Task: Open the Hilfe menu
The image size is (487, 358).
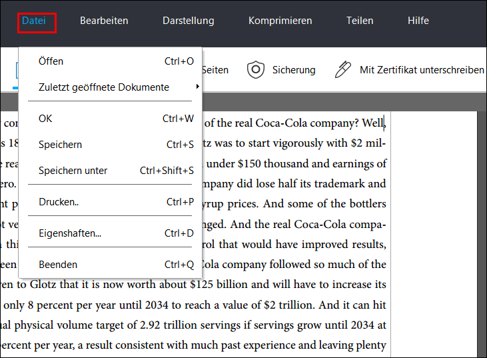Action: tap(418, 21)
